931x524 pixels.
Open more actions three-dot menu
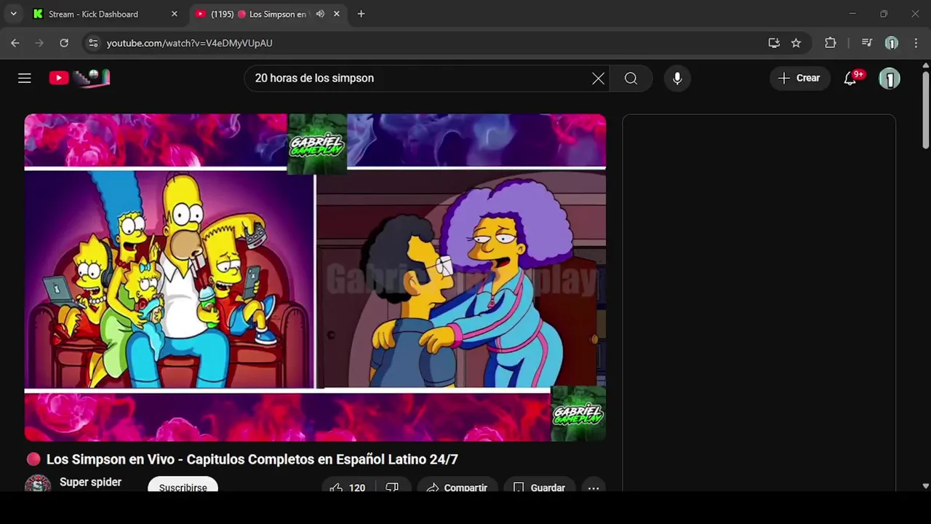(594, 488)
